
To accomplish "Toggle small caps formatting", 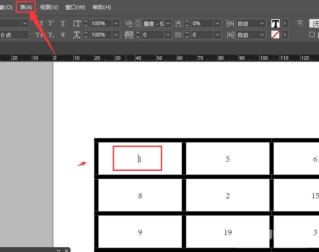I will point(38,35).
